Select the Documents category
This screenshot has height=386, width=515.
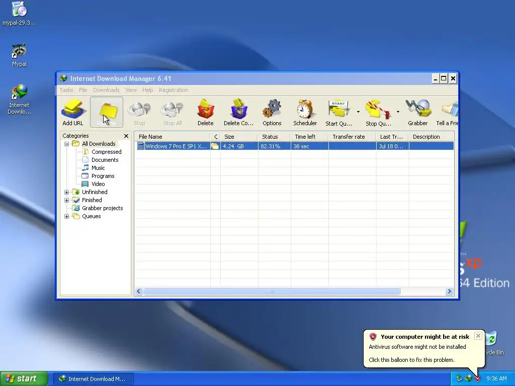(x=105, y=160)
